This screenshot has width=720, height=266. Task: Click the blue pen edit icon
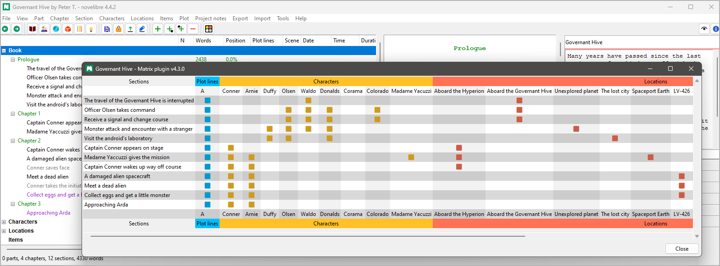pos(142,29)
